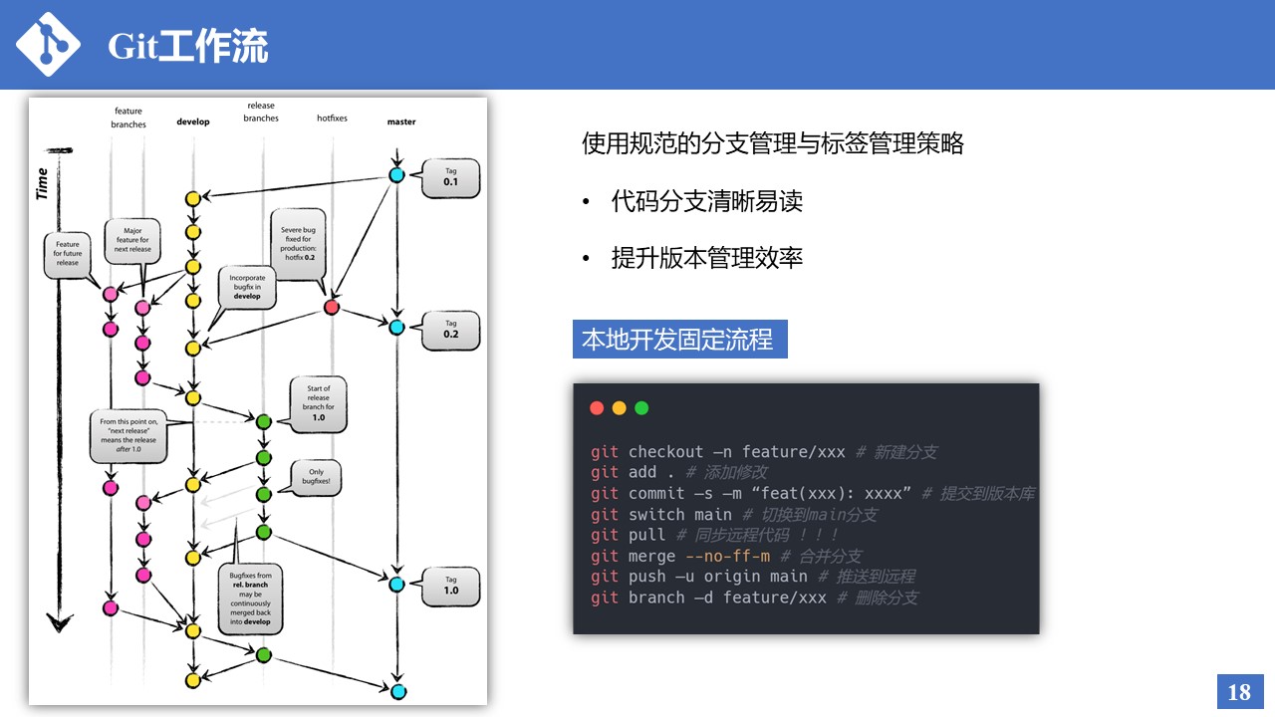This screenshot has height=717, width=1275.
Task: Click the 'master' column label
Action: tap(401, 121)
